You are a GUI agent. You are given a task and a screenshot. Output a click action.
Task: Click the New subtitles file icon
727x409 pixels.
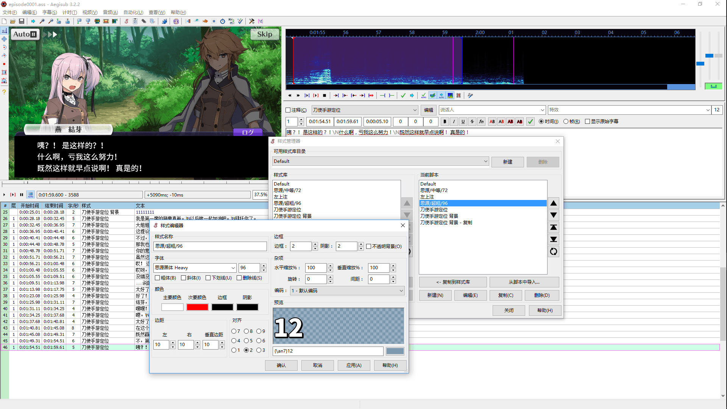pos(4,21)
